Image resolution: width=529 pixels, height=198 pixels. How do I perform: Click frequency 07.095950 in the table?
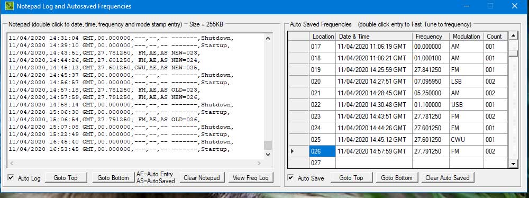pos(431,82)
